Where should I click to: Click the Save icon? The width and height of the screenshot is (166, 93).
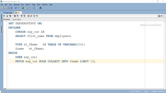point(8,8)
